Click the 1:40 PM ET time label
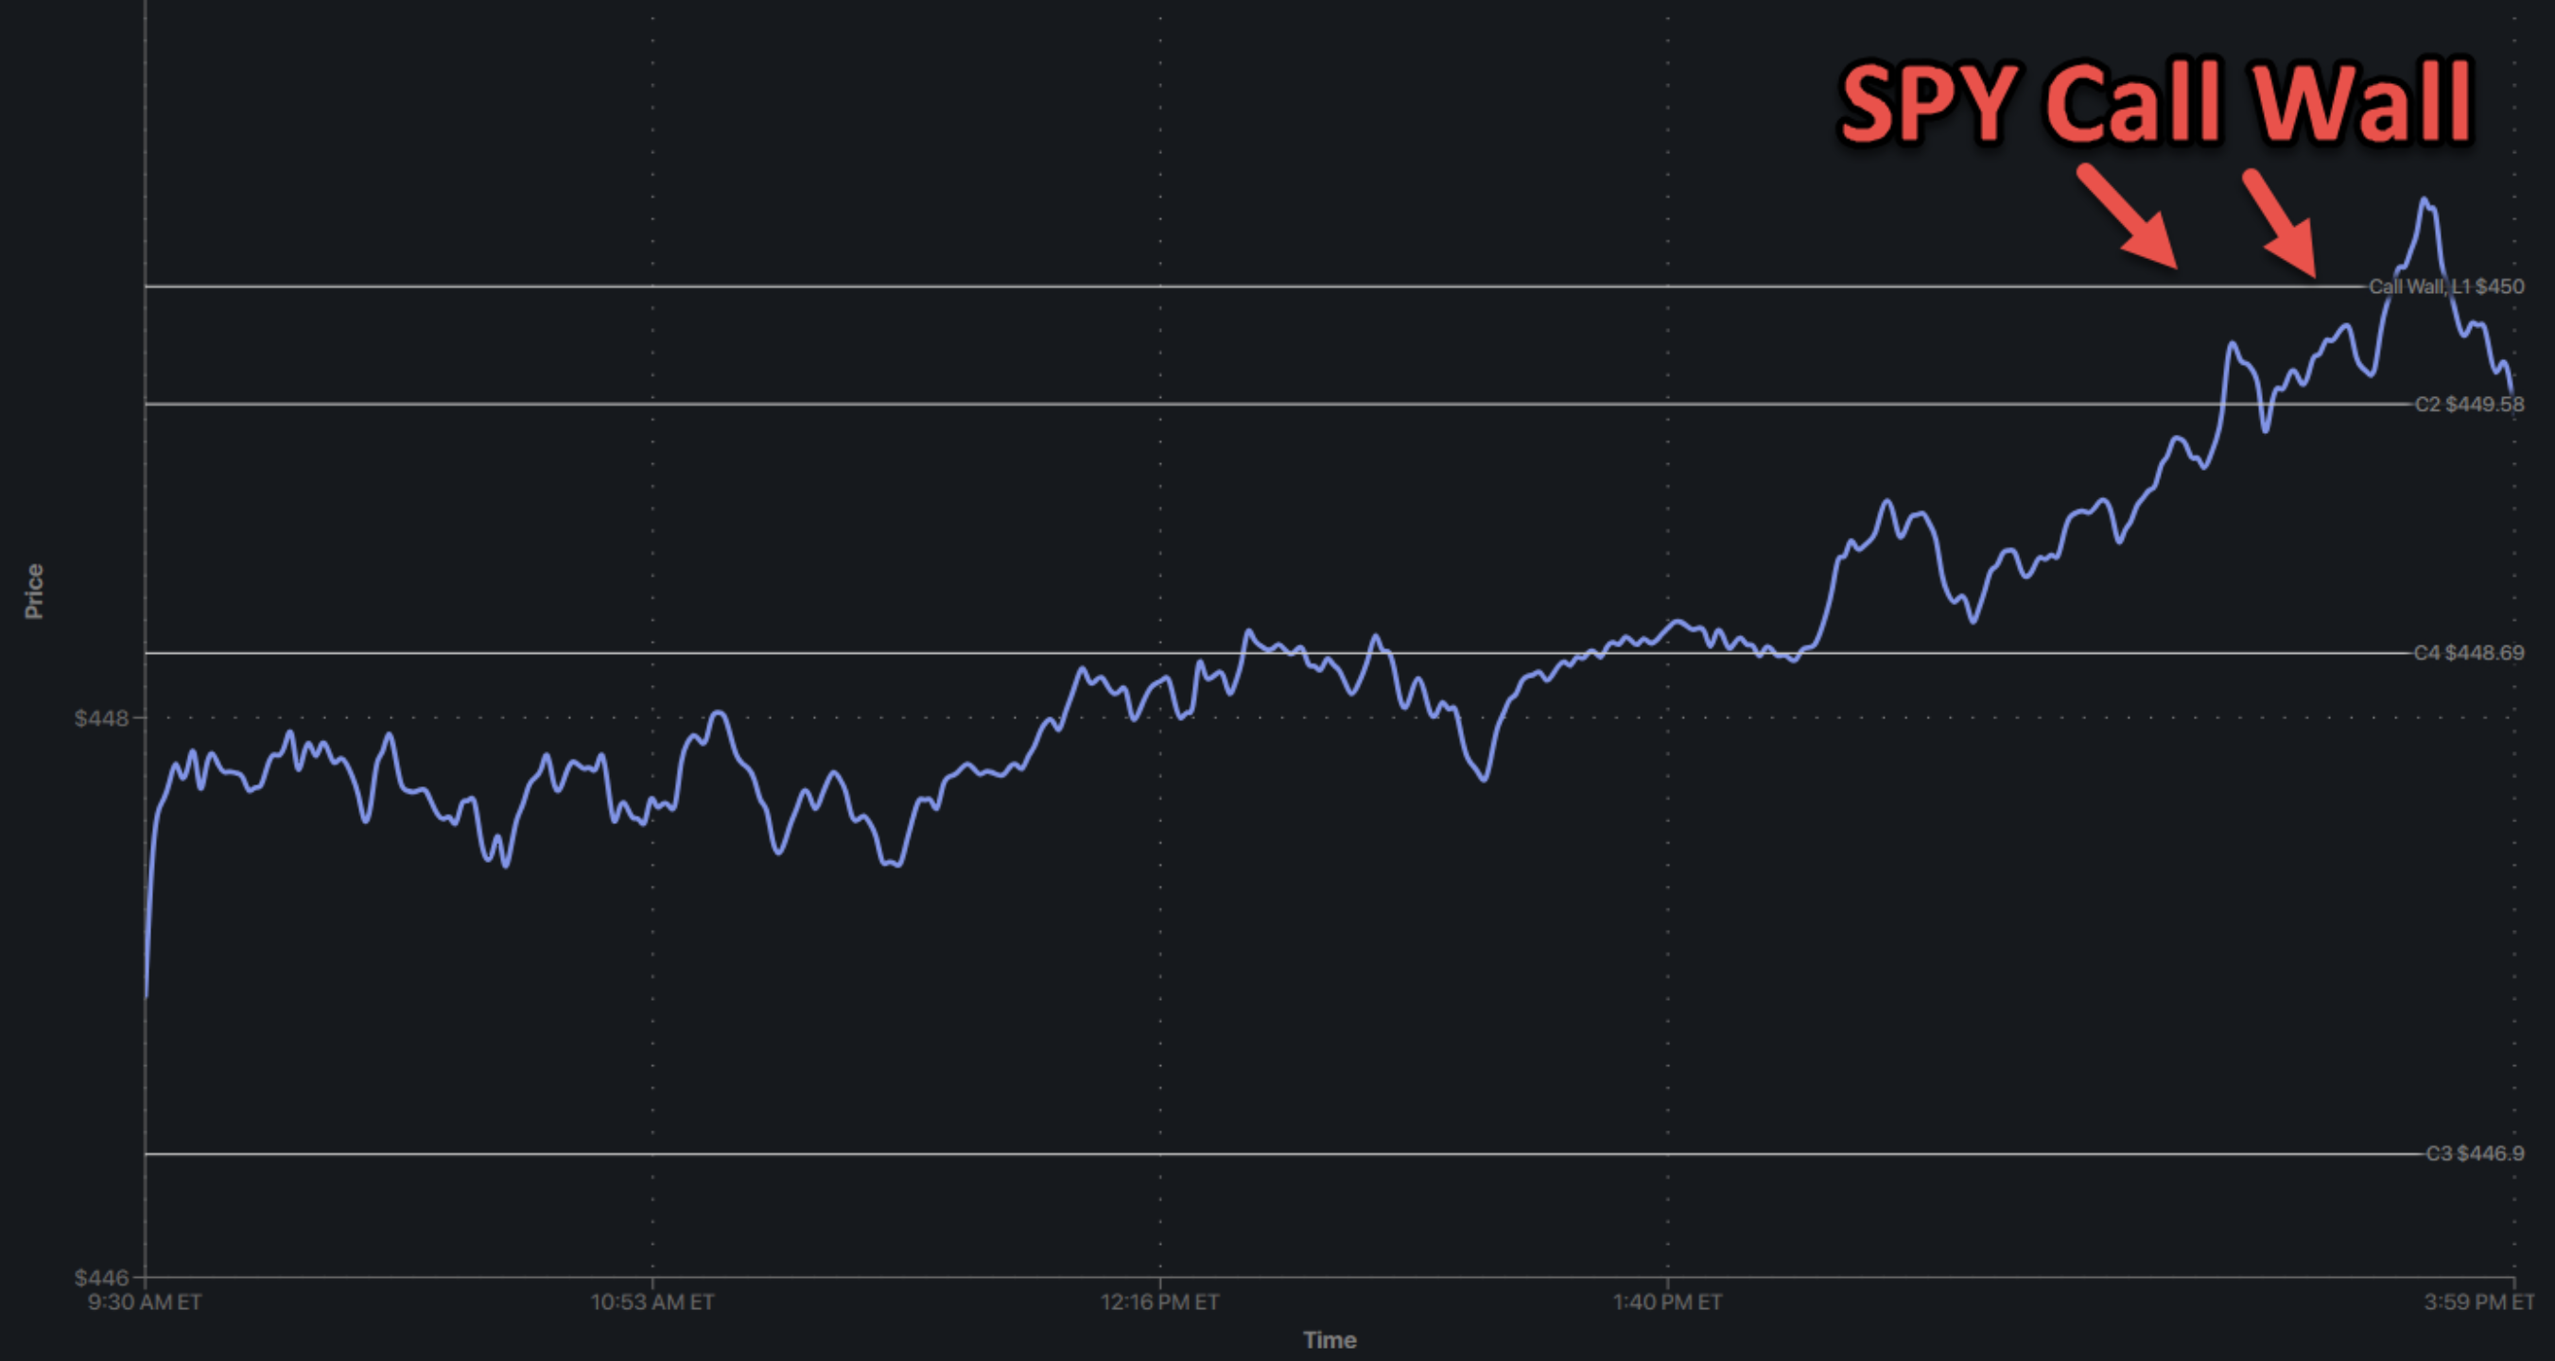 1667,1302
